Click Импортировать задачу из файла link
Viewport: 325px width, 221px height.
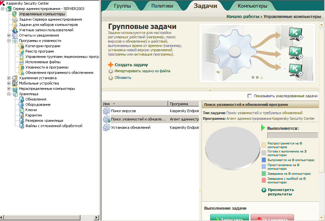tap(142, 71)
